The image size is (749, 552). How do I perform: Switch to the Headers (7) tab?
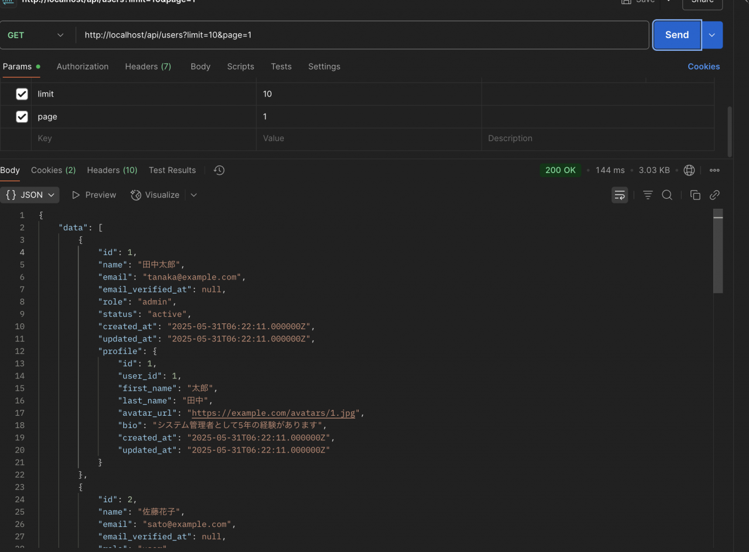click(x=148, y=66)
